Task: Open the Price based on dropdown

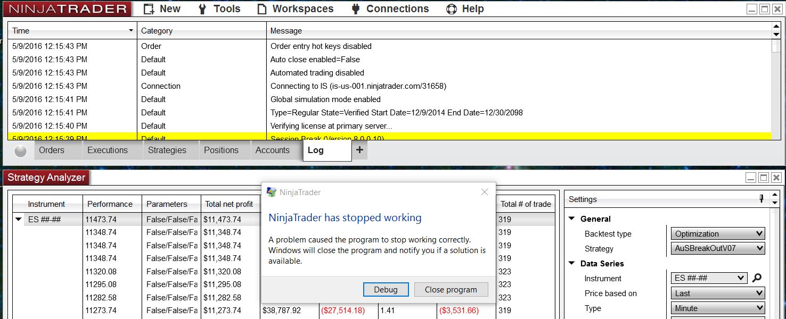Action: (717, 293)
